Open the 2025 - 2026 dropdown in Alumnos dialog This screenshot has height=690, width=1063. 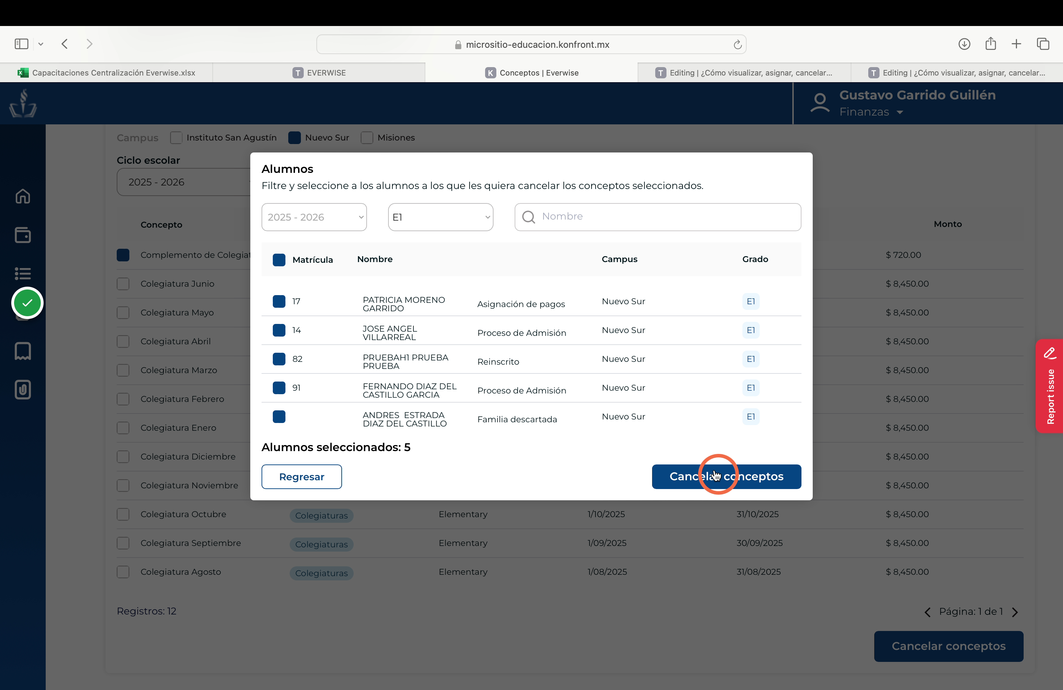pyautogui.click(x=314, y=217)
